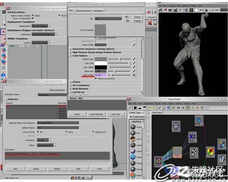The height and width of the screenshot is (182, 228).
Task: Click Hypershade output connections icon
Action: click(183, 108)
